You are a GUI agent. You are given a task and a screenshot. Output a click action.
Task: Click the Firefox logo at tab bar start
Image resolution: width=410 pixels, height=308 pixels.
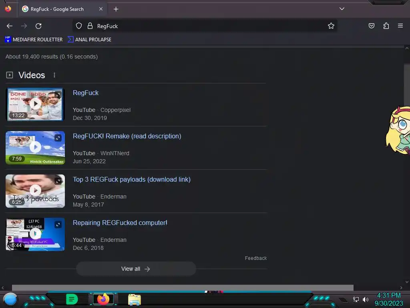(8, 9)
